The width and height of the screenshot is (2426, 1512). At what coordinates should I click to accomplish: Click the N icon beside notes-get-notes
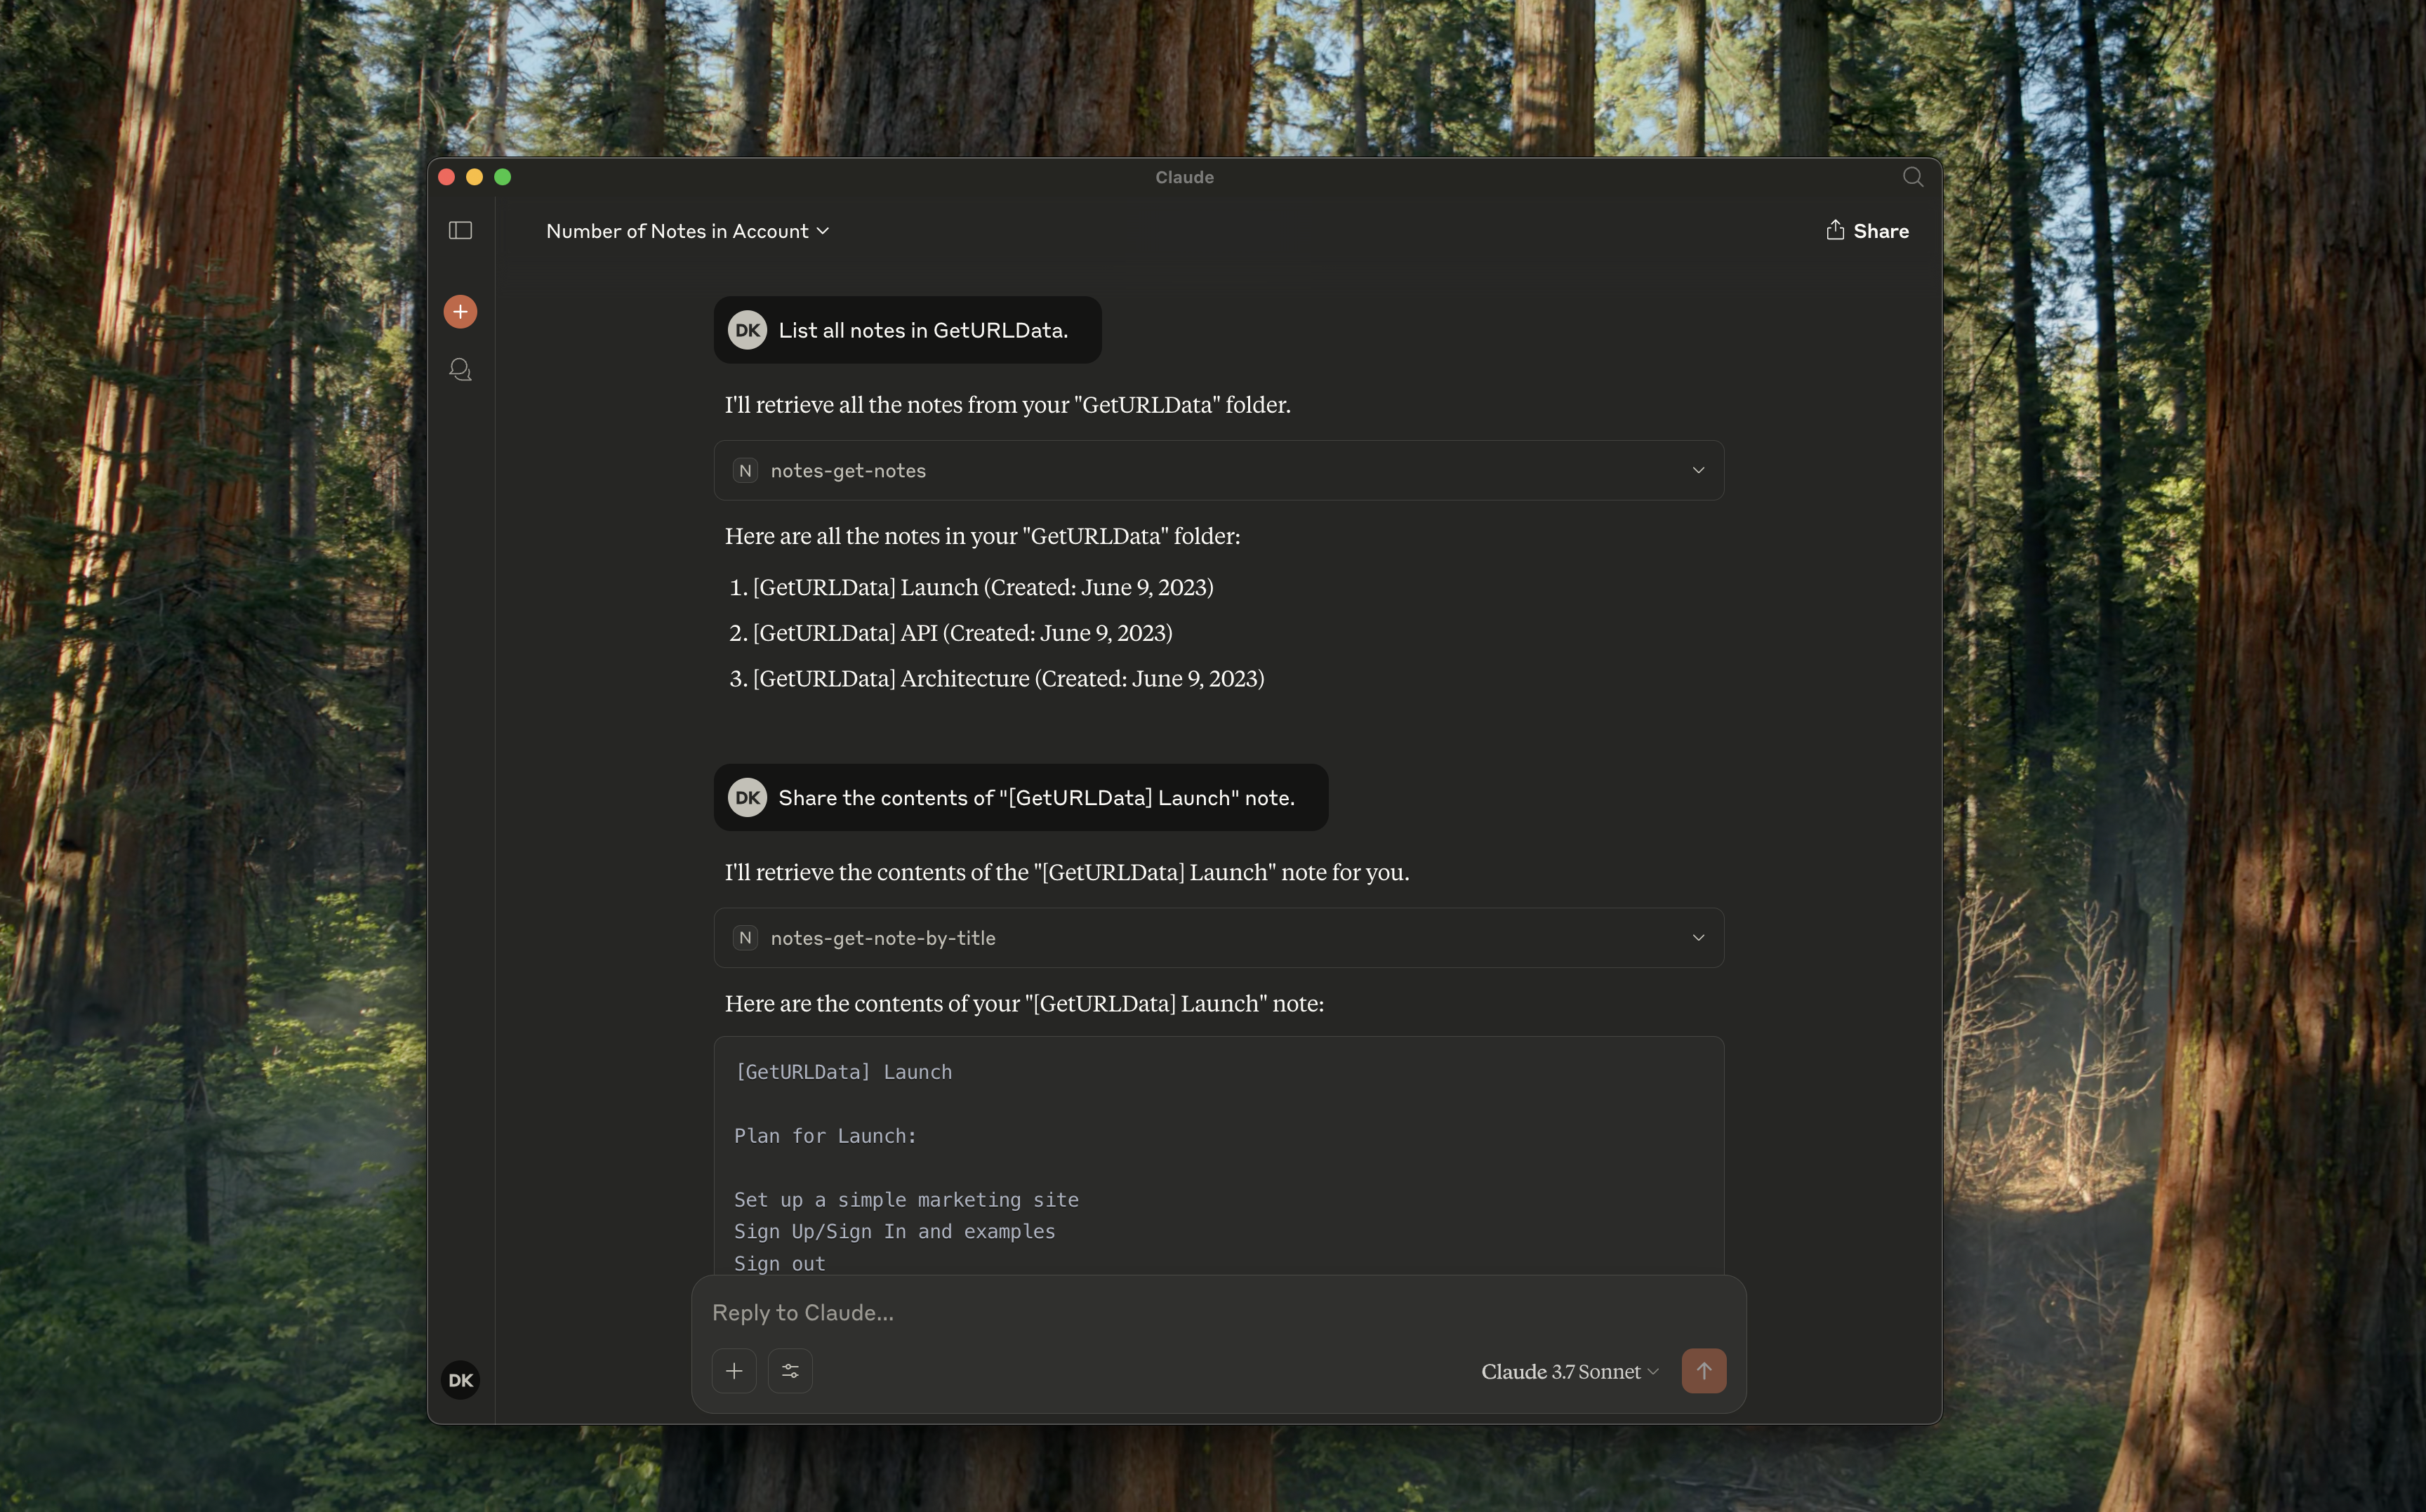click(x=745, y=470)
